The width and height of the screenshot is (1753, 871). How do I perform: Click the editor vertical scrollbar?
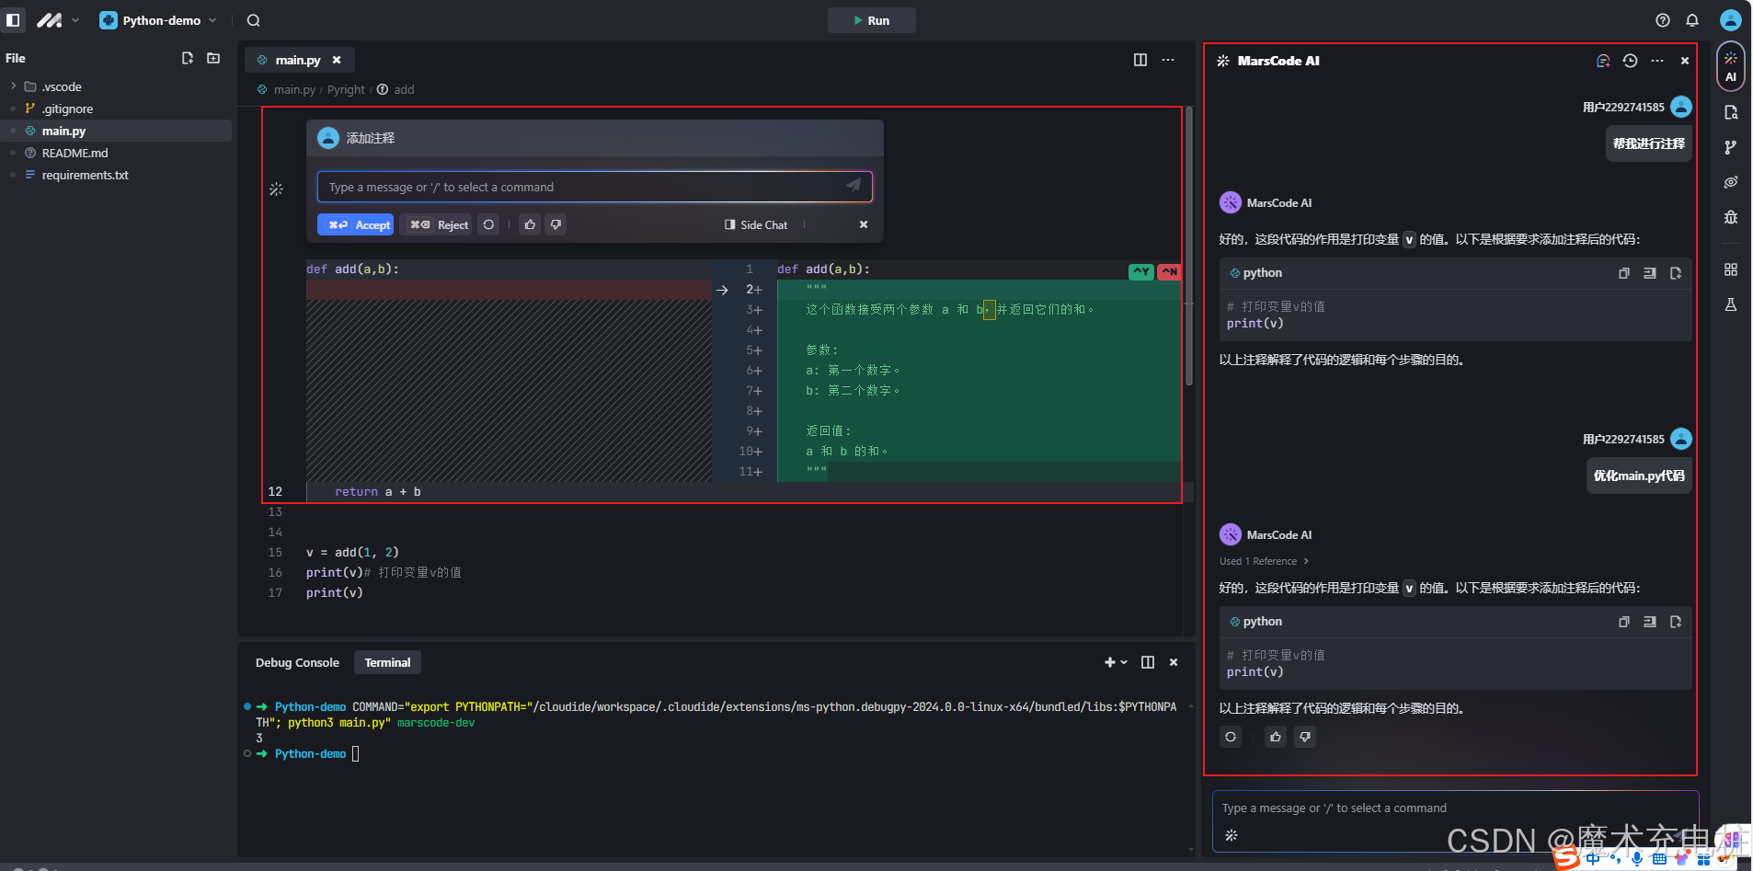pyautogui.click(x=1189, y=246)
